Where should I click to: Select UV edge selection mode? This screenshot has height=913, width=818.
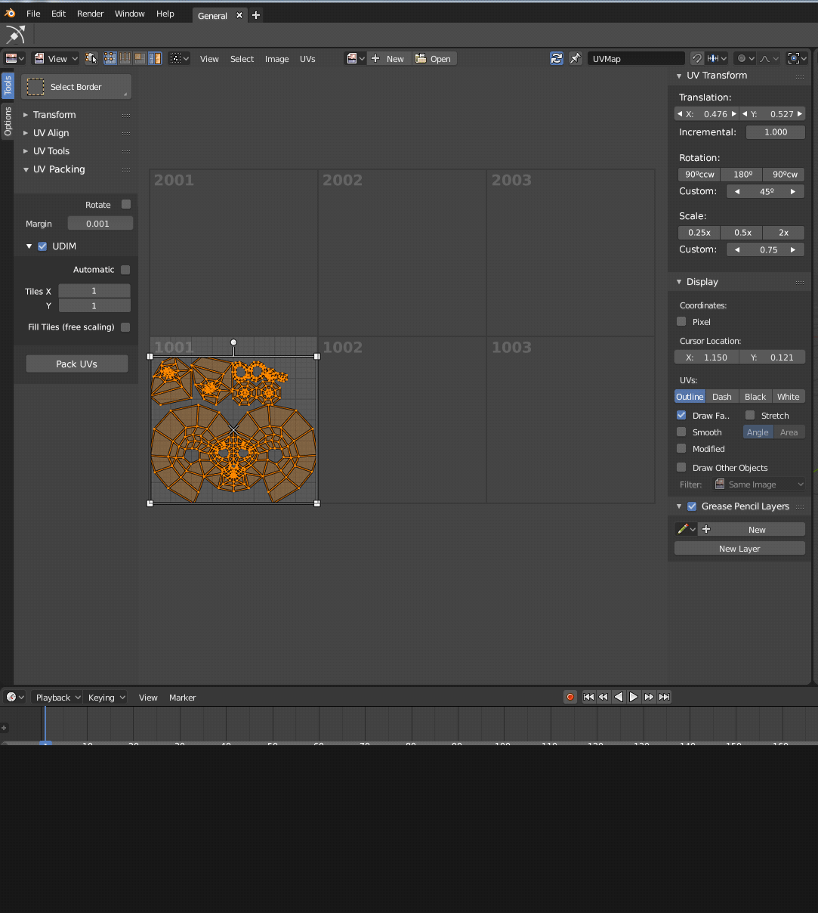[x=125, y=58]
